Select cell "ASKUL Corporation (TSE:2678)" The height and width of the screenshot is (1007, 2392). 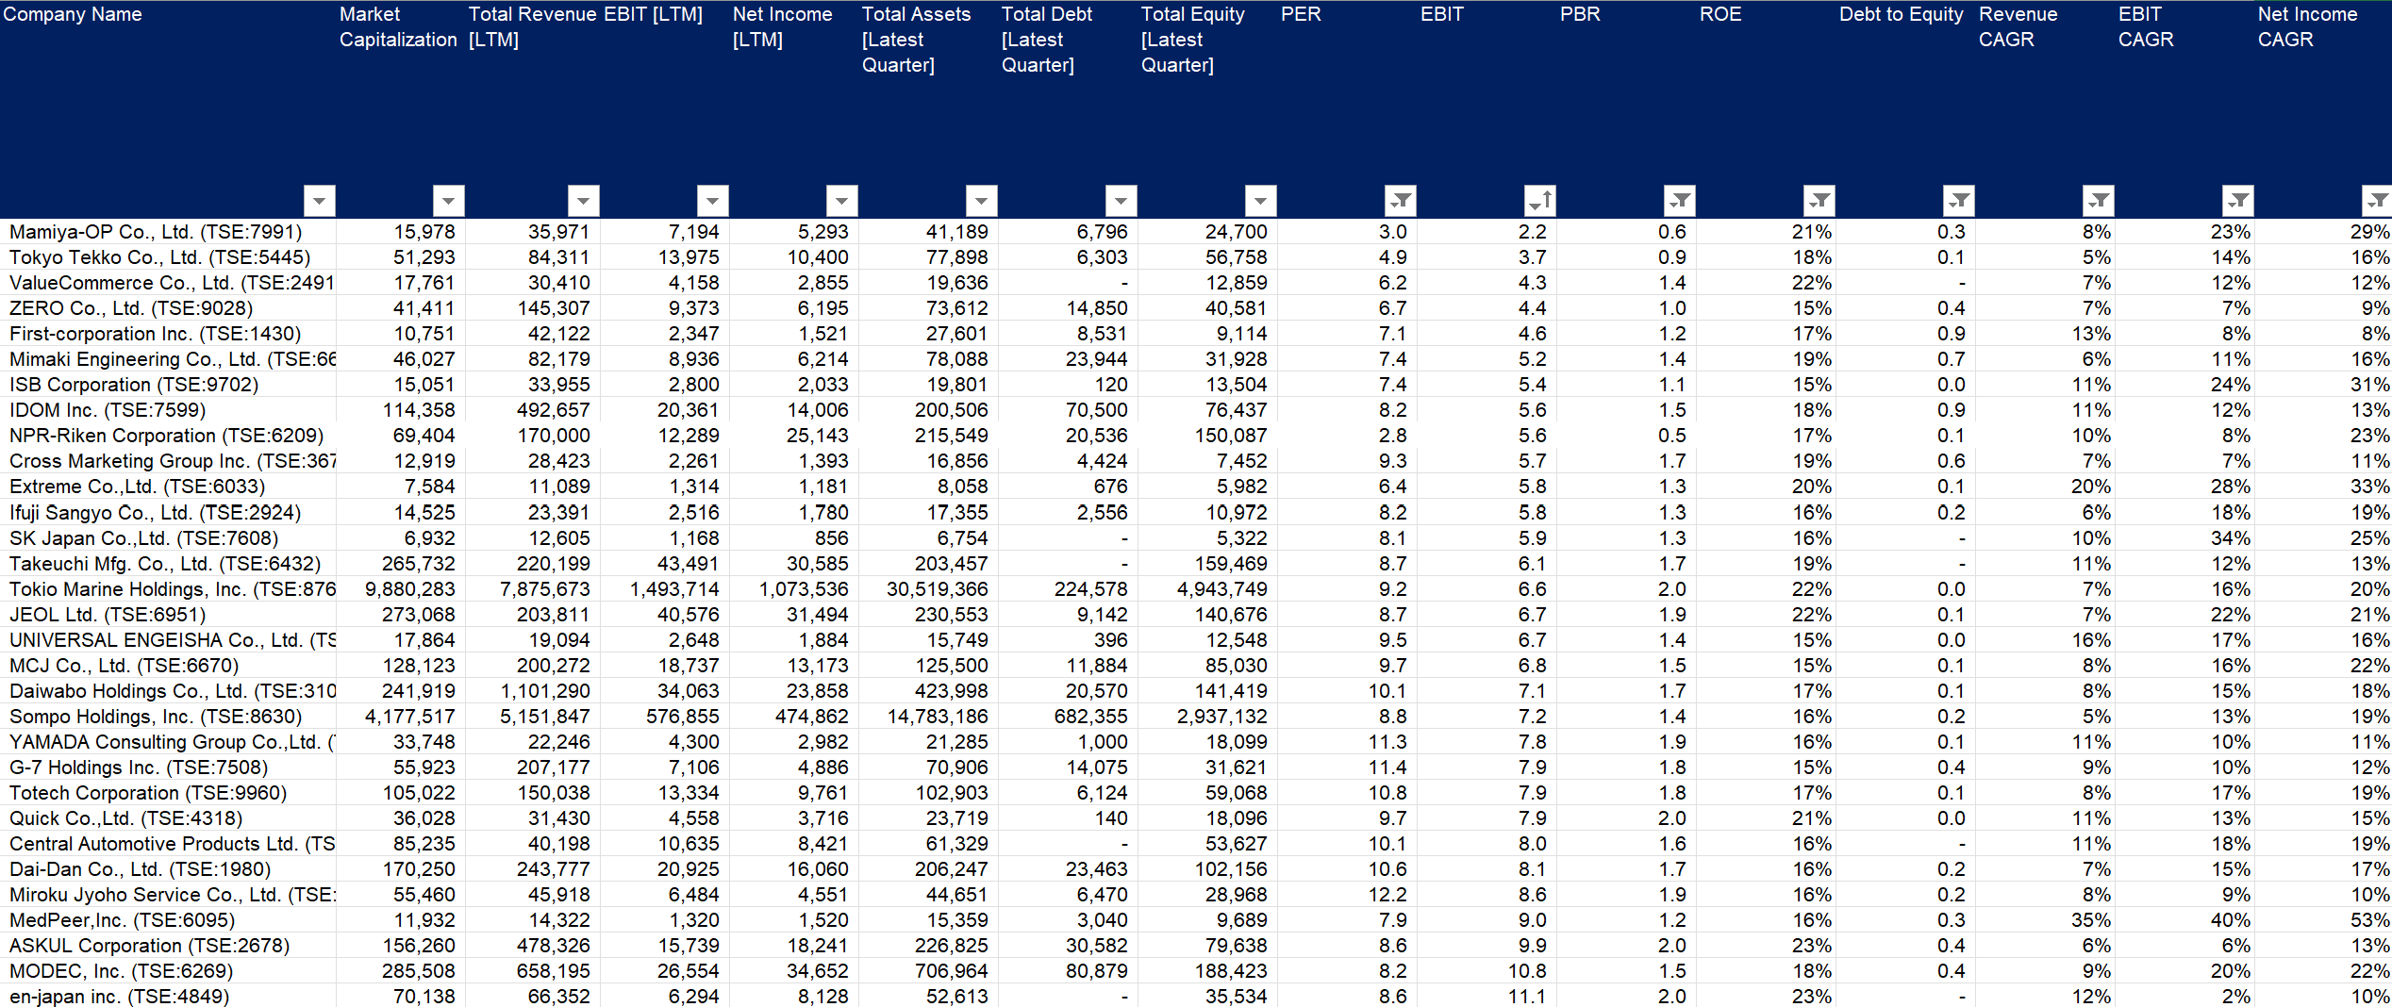point(169,946)
